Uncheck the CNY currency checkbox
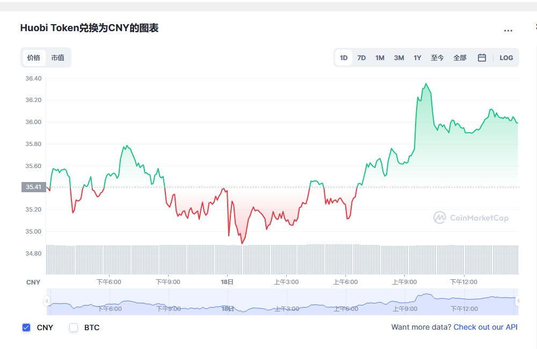The width and height of the screenshot is (537, 349). click(x=26, y=328)
